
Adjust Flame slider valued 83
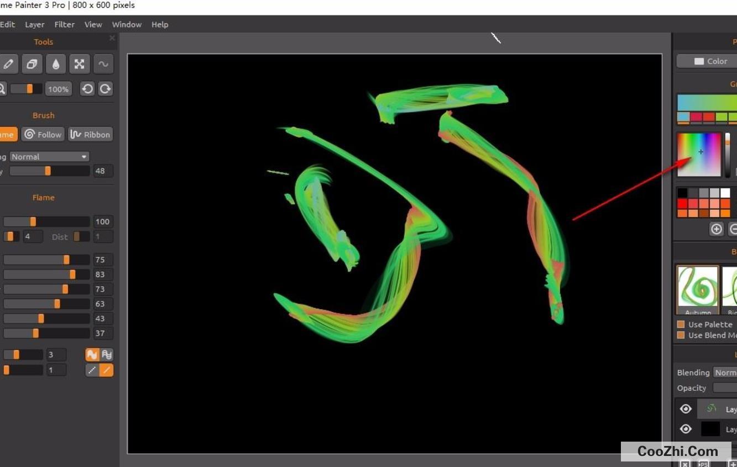tap(46, 274)
